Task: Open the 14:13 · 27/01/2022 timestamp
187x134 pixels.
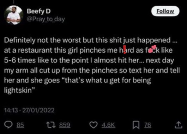Action: tap(29, 110)
